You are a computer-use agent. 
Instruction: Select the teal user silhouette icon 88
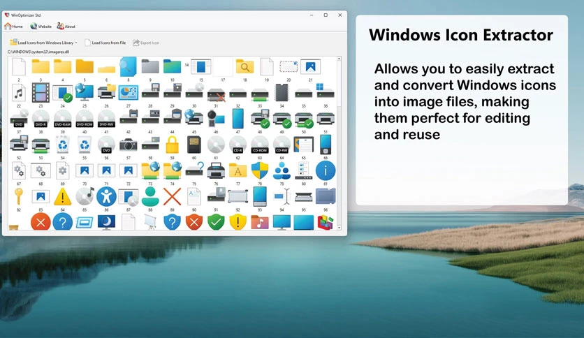point(150,196)
